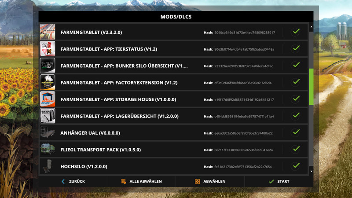
Task: Toggle the Hochsilo mod checkmark
Action: coord(296,166)
